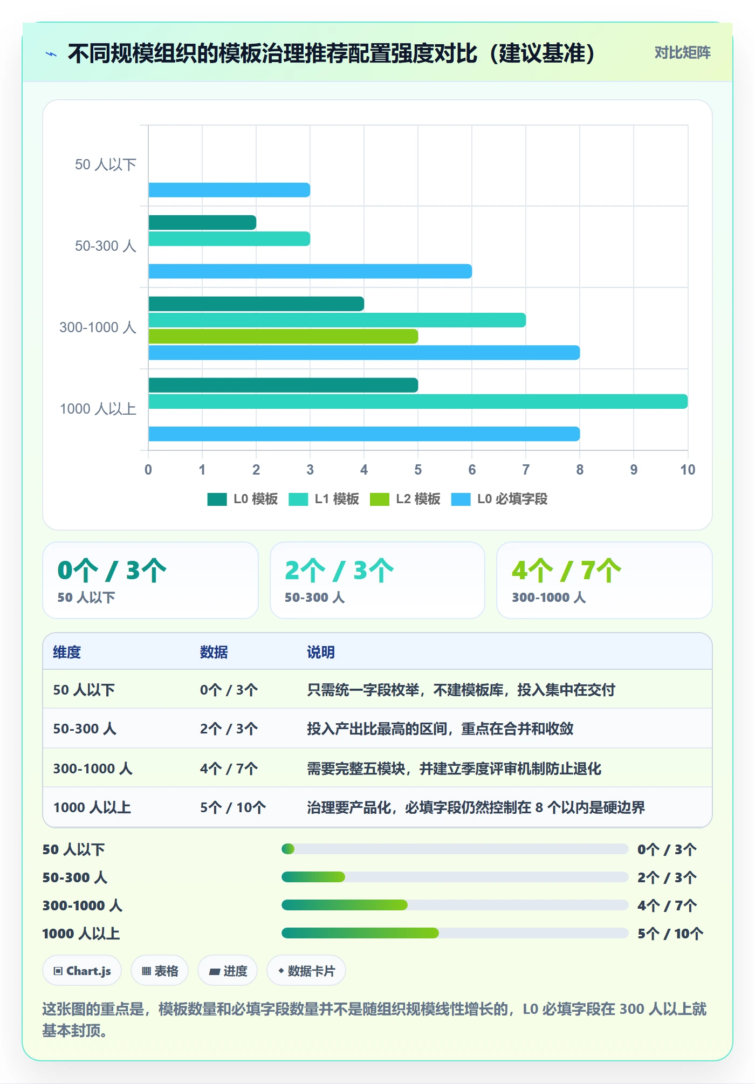Viewport: 755px width, 1084px height.
Task: Click the text 治理要产品化
Action: (349, 807)
